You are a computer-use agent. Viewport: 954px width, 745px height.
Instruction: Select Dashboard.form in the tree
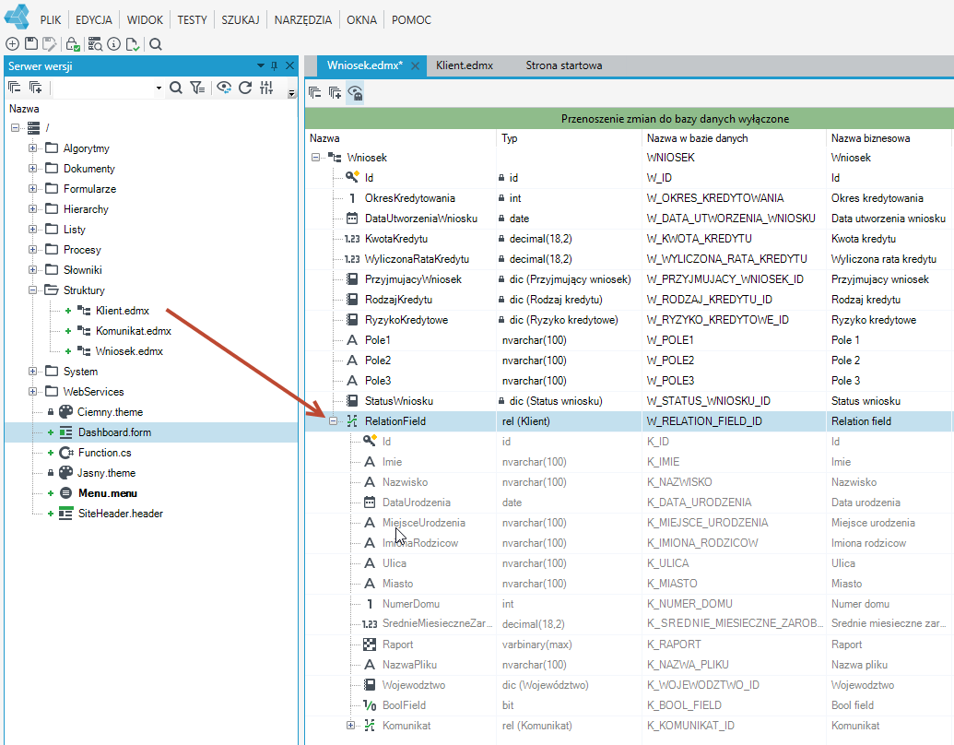pos(114,432)
